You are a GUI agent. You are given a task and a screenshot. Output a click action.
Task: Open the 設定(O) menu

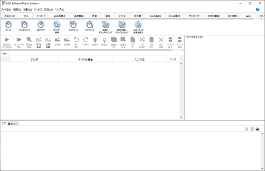(49, 10)
